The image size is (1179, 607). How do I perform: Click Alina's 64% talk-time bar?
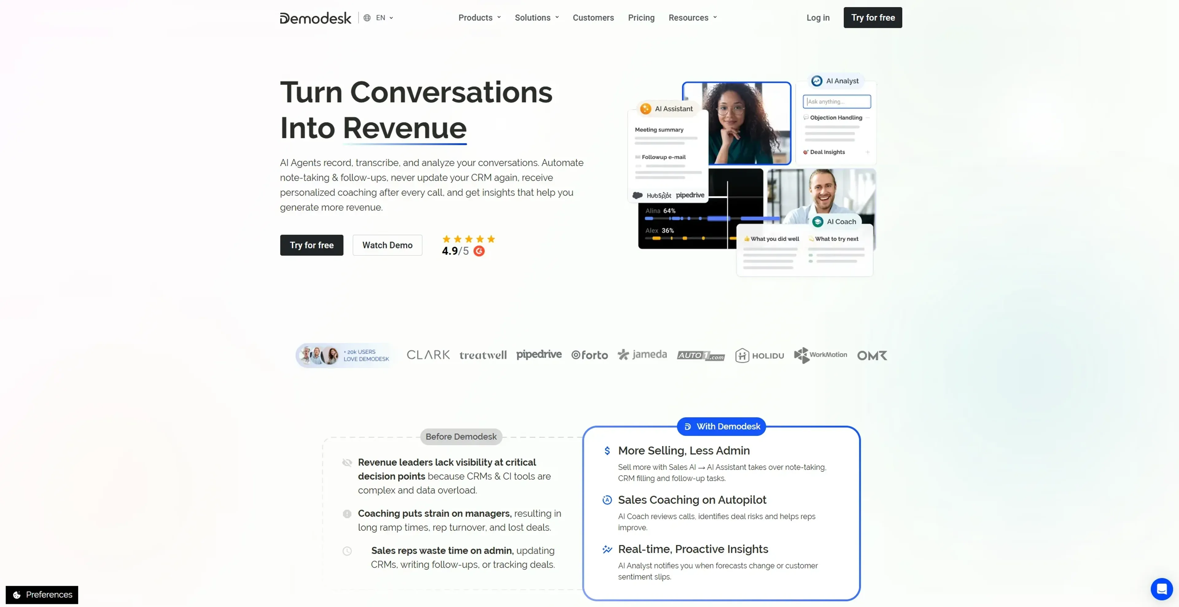coord(712,218)
